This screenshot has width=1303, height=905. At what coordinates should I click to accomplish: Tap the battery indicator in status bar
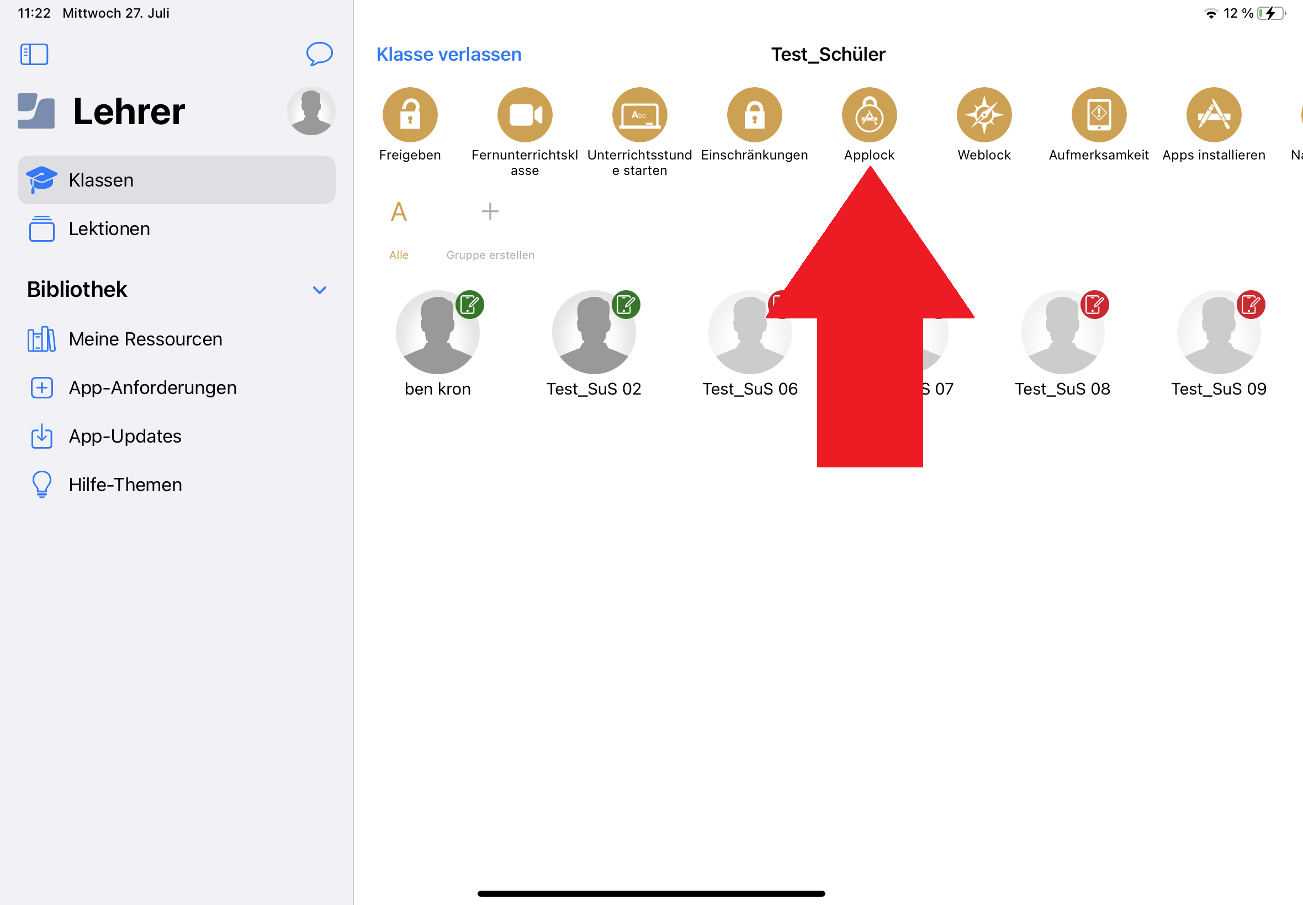coord(1271,13)
